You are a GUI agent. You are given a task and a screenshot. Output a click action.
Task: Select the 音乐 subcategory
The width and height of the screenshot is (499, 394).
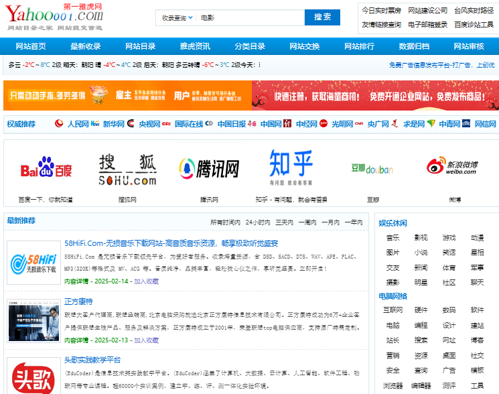tap(393, 238)
